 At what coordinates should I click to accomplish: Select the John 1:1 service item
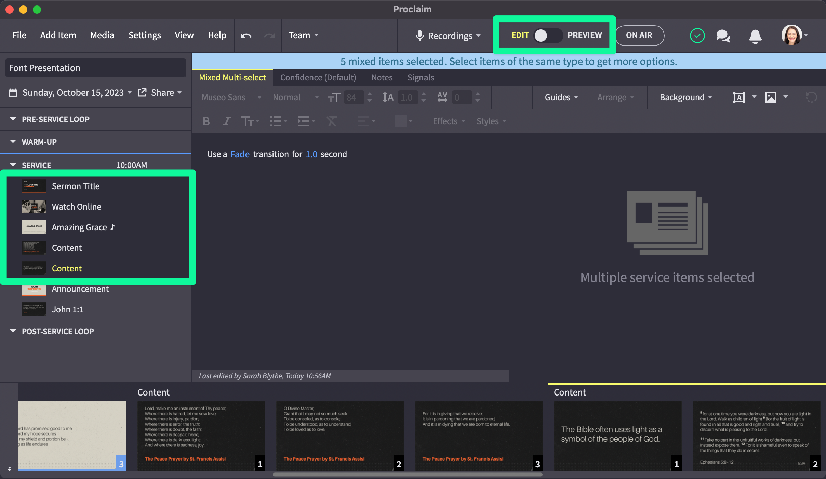pos(96,309)
